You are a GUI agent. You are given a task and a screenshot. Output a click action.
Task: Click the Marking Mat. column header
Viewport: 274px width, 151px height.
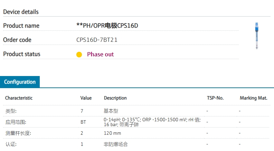tap(254, 98)
